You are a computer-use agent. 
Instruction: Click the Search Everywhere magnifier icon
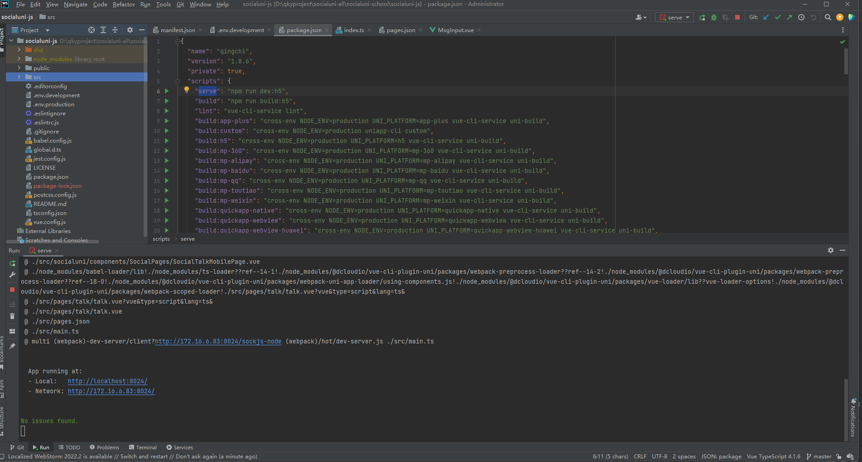tap(828, 17)
